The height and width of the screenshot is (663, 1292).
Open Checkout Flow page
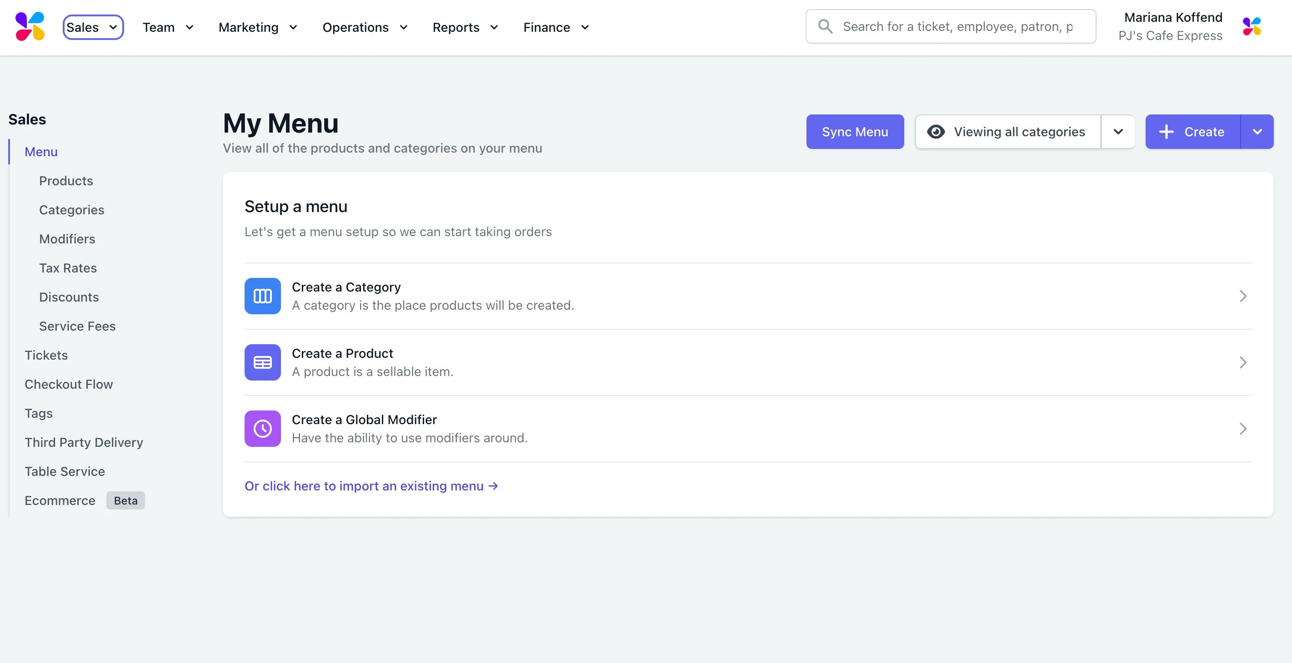pos(69,384)
